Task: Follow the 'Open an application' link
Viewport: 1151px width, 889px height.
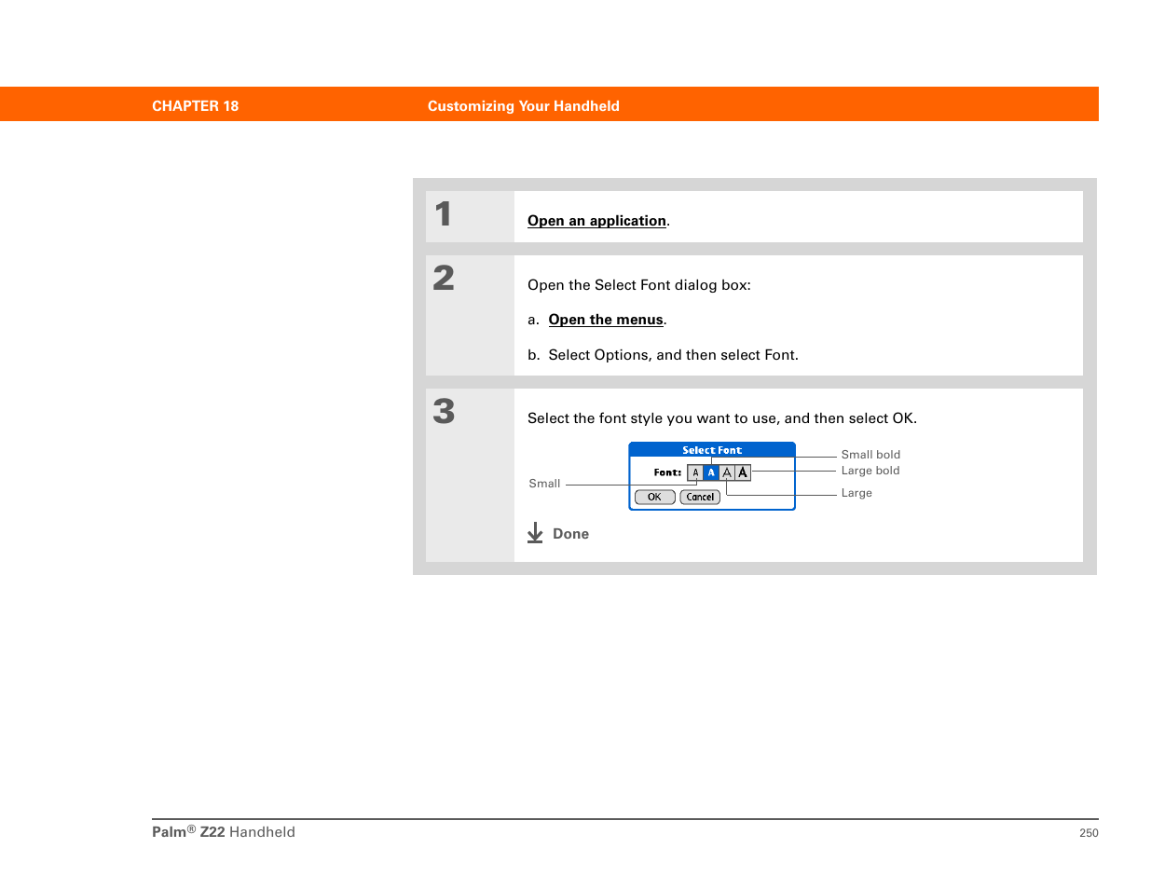Action: (596, 221)
